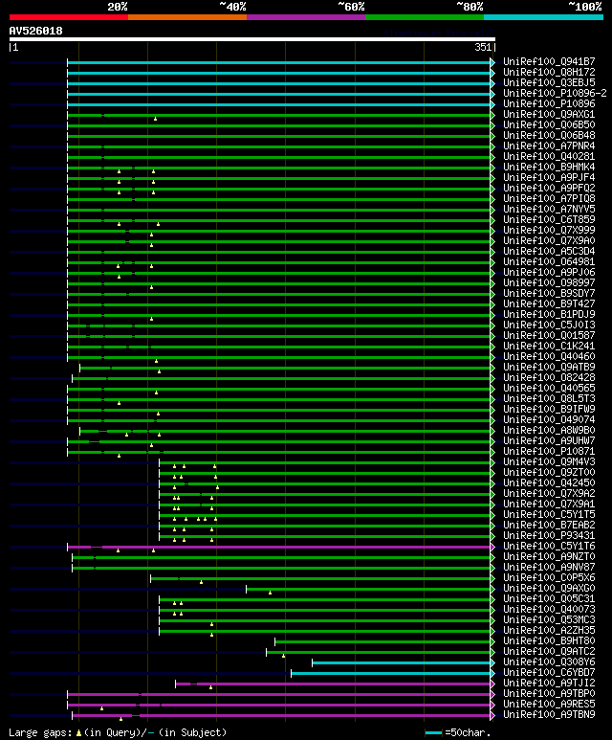Open hit UniRef100_P10896-2

pos(555,94)
